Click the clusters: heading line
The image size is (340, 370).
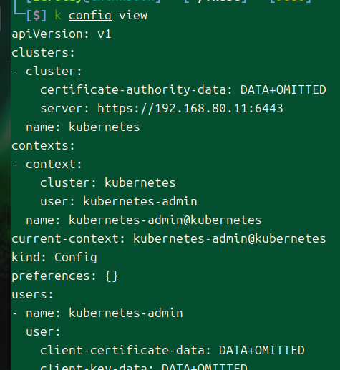point(43,52)
